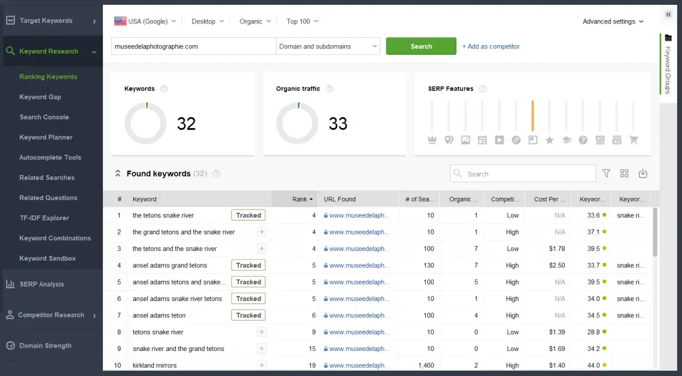The height and width of the screenshot is (376, 682).
Task: Add 'kirkland mirrors' to tracking with plus
Action: pyautogui.click(x=262, y=365)
